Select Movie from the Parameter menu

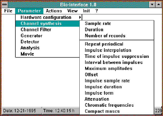click(27, 54)
